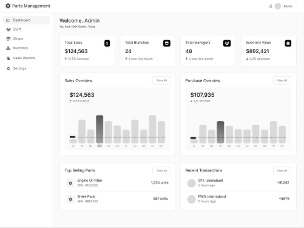Click the tallest light bar near Sales chart end

153,129
